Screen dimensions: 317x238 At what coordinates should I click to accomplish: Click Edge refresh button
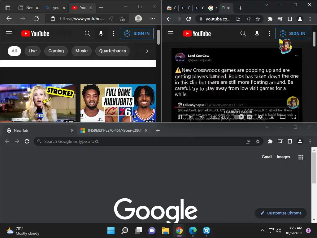pos(36,19)
